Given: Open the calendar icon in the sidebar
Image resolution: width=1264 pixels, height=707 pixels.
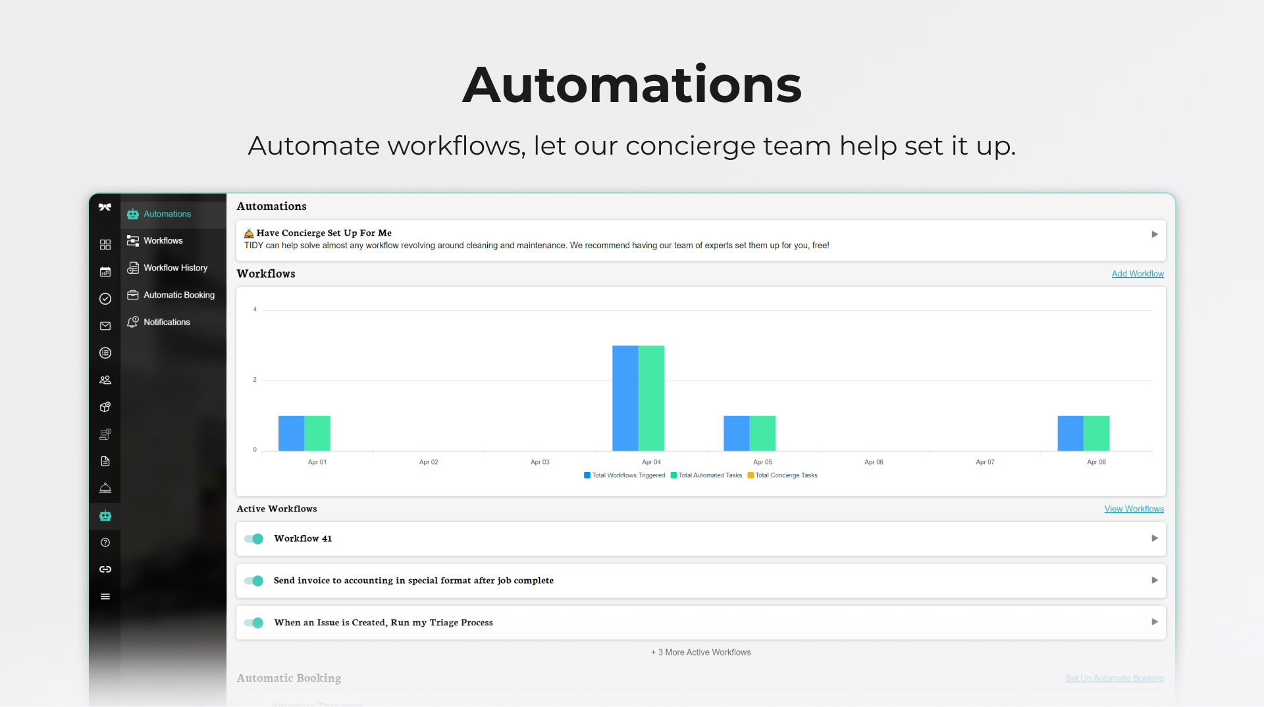Looking at the screenshot, I should tap(105, 272).
